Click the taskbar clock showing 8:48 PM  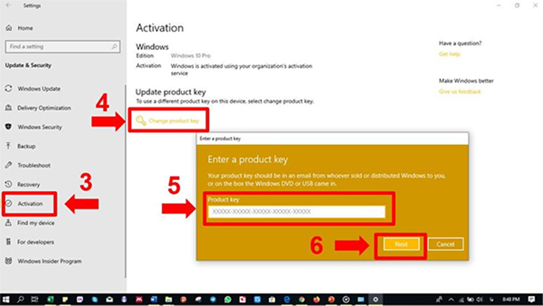[x=511, y=300]
